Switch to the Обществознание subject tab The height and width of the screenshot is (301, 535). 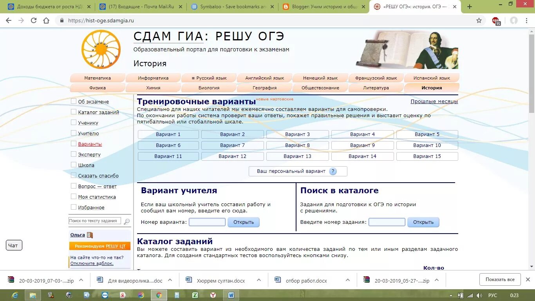pyautogui.click(x=320, y=87)
